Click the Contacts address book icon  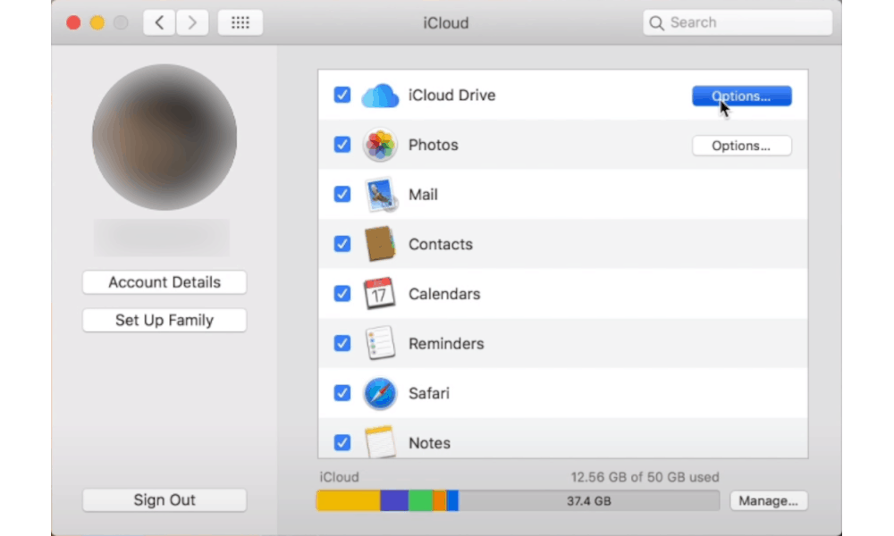pos(380,244)
